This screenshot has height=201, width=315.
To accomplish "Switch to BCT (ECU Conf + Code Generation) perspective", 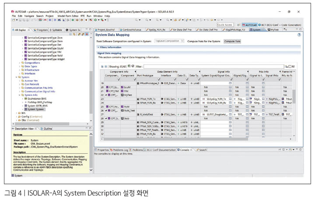I will 280,25.
